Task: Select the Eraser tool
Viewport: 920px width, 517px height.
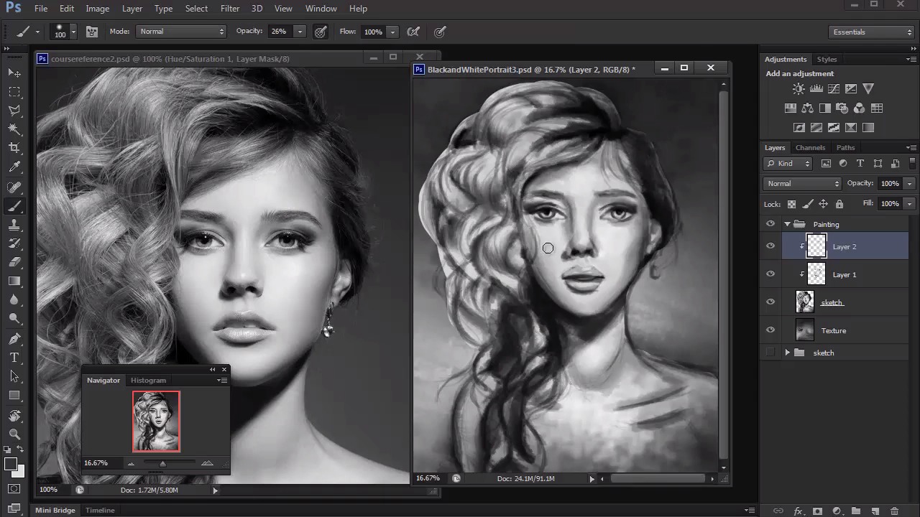Action: click(x=14, y=262)
